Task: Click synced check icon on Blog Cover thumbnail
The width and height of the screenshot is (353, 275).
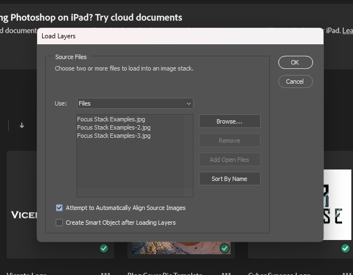Action: pos(225,248)
